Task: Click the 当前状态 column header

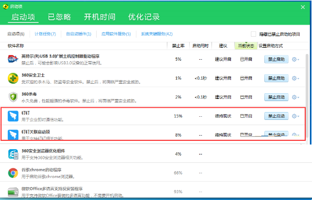Action: coord(246,46)
